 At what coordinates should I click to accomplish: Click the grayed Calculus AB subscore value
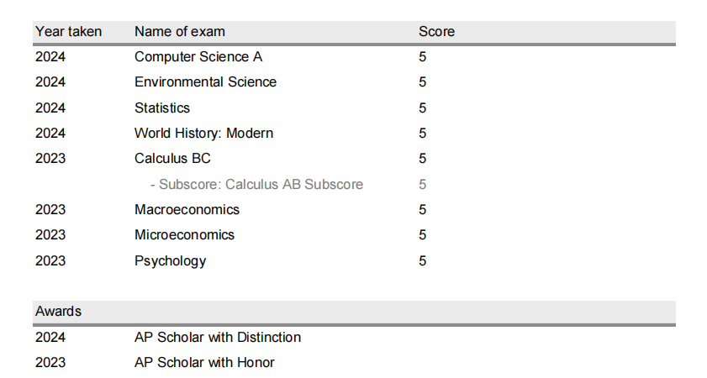423,184
